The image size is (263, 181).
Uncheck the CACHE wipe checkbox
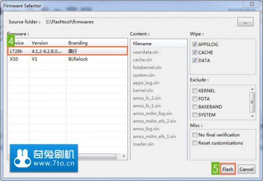(x=195, y=52)
